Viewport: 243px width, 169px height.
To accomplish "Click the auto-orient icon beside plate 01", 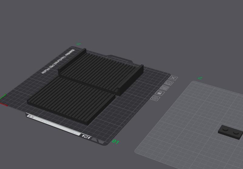I will (x=169, y=83).
